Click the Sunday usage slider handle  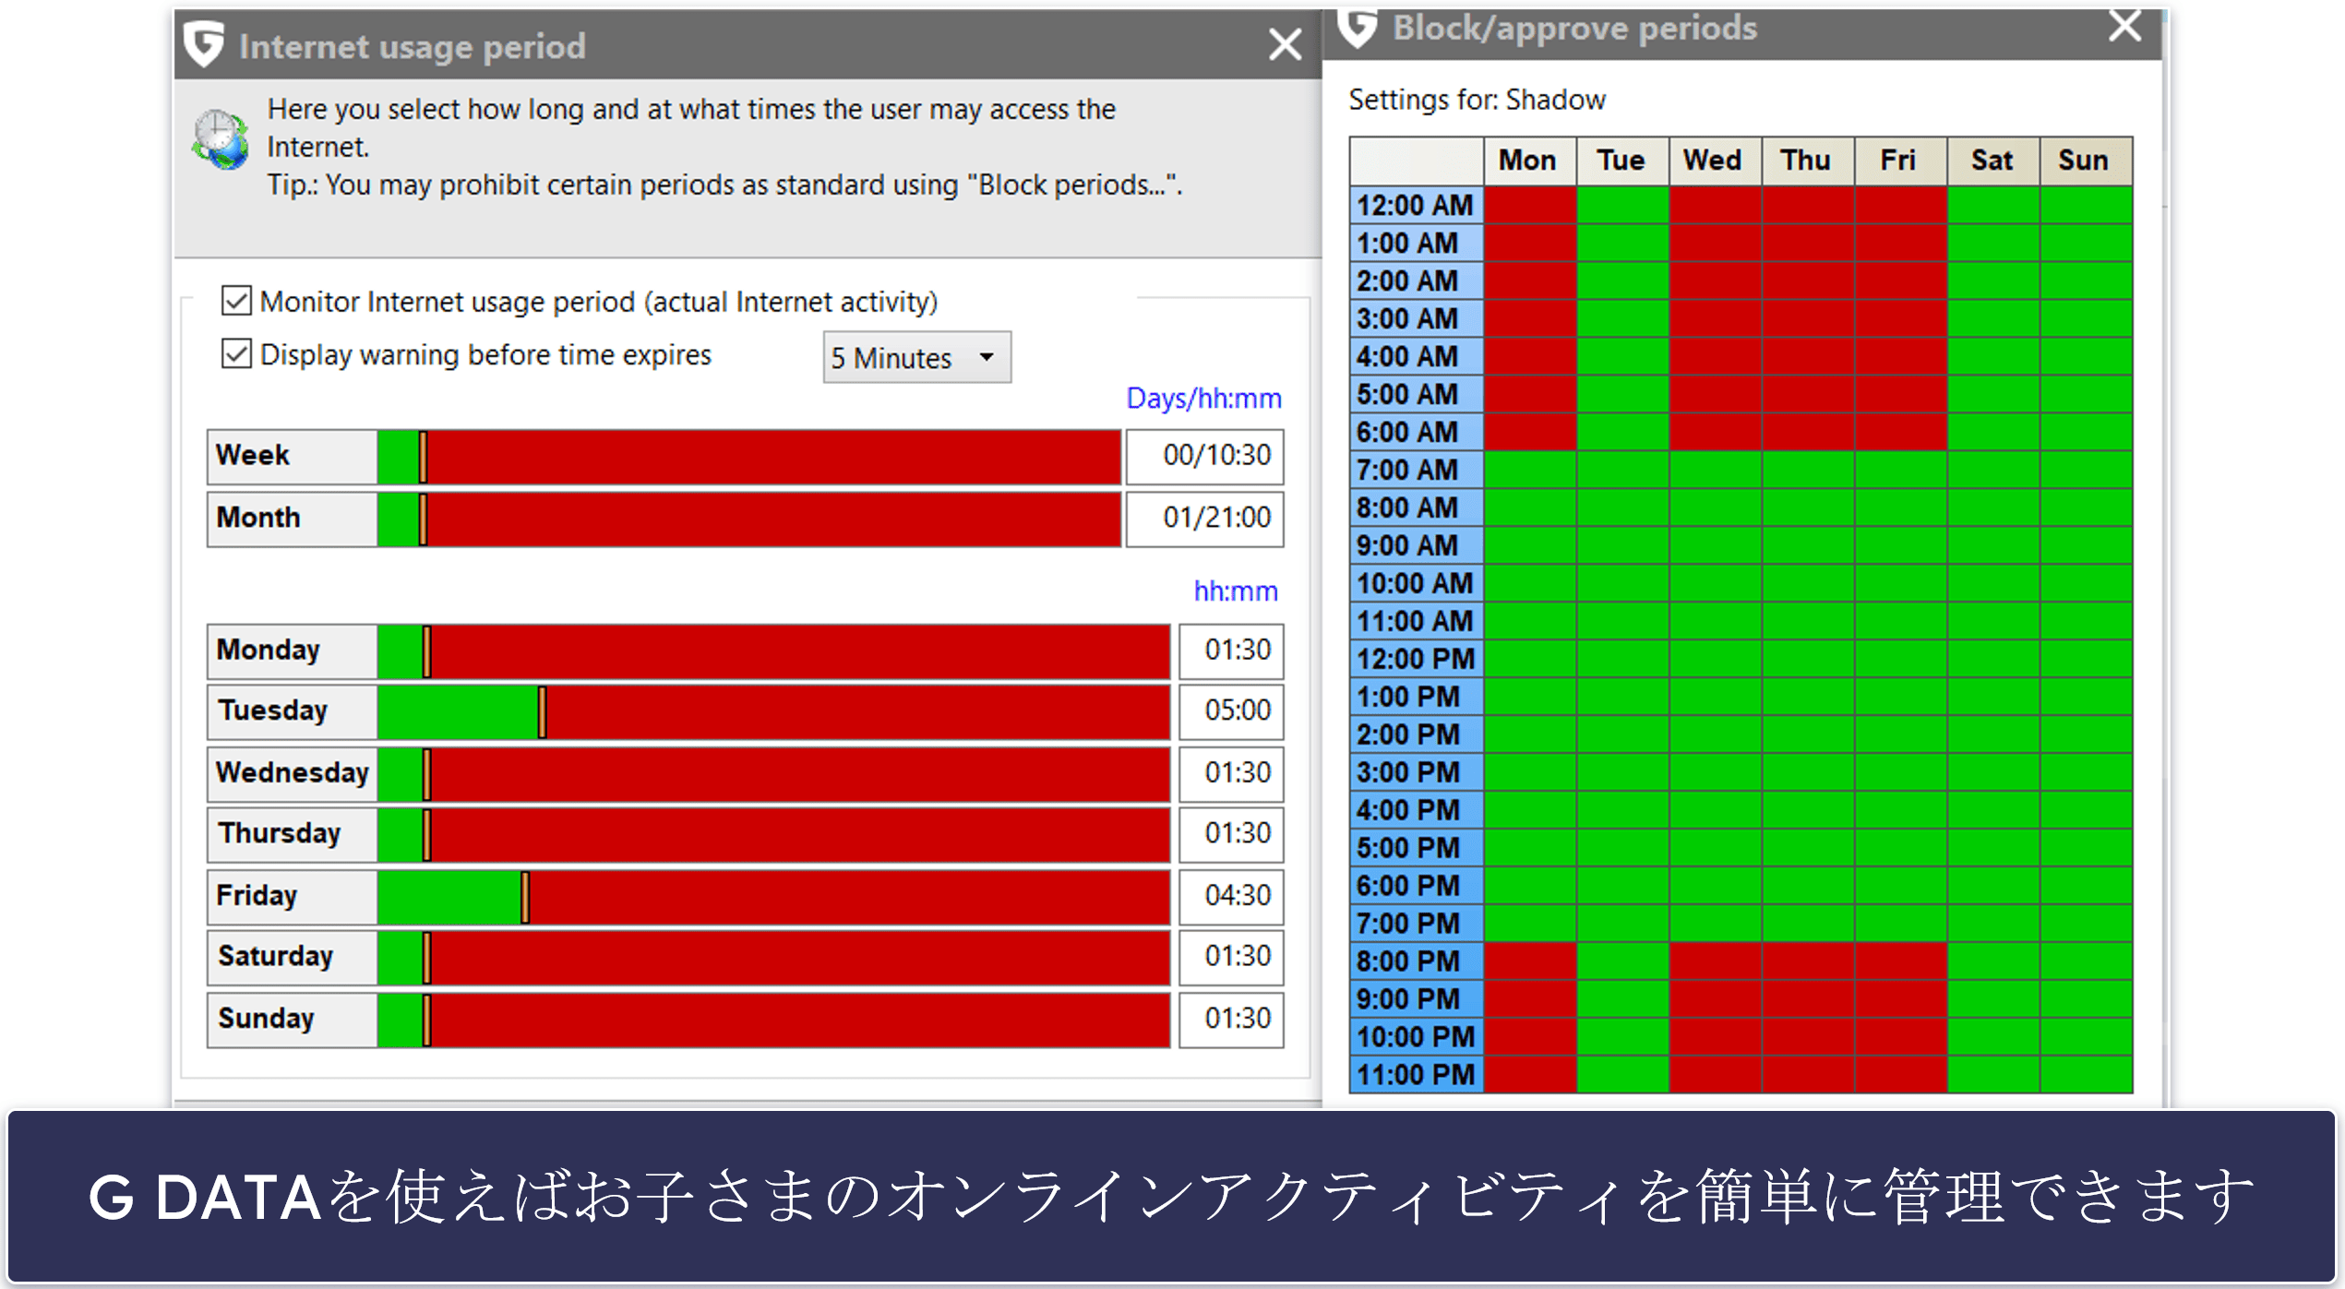click(426, 1020)
